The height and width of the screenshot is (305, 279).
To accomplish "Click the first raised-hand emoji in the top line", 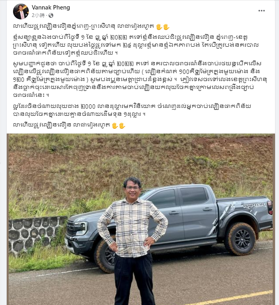I will point(159,26).
